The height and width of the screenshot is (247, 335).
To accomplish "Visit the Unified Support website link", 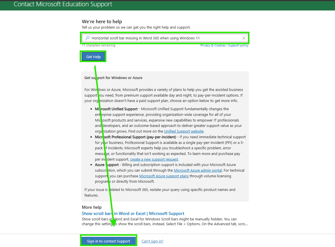I will click(184, 131).
